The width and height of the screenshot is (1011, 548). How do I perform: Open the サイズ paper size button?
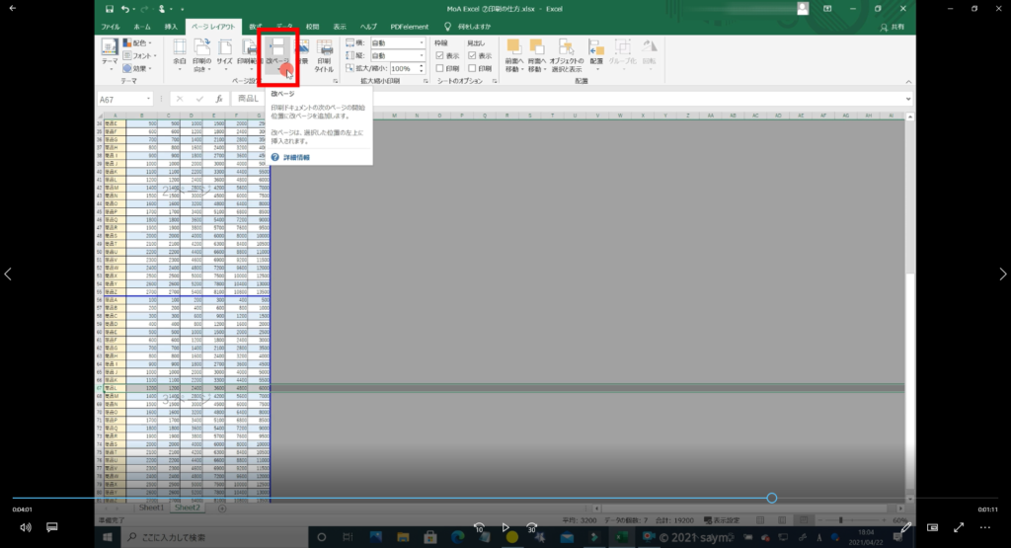coord(225,54)
